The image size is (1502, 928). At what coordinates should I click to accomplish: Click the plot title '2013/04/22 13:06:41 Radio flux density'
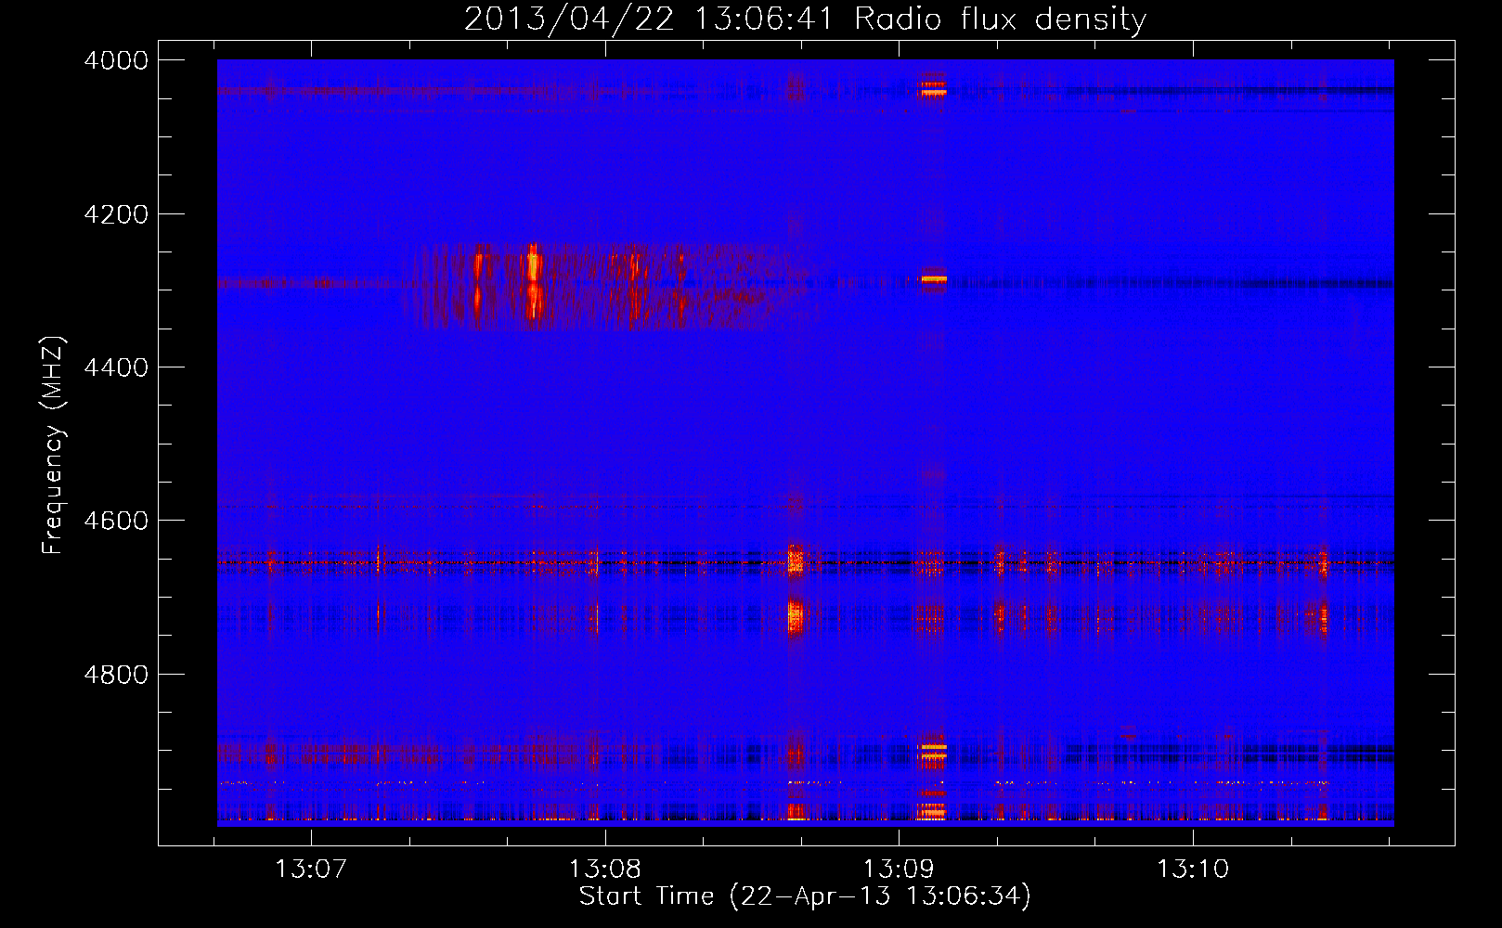click(805, 19)
